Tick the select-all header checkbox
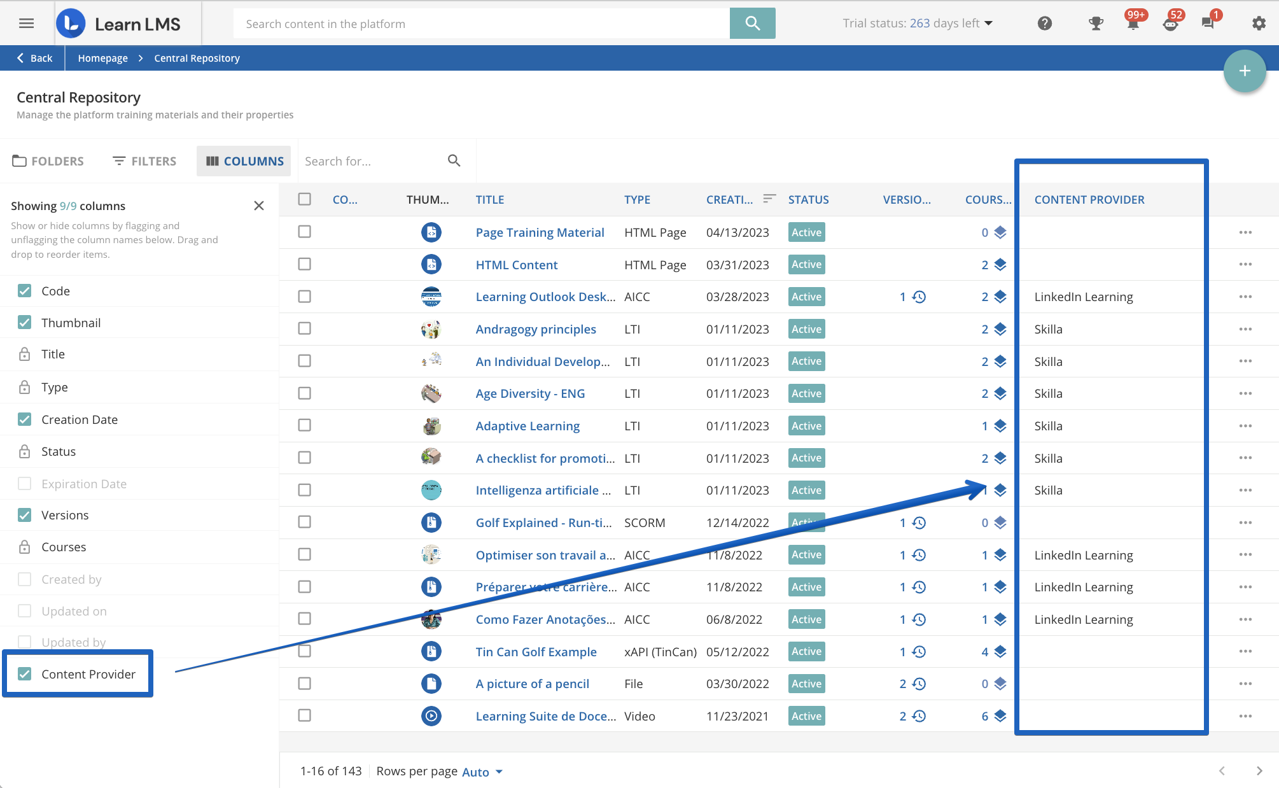Image resolution: width=1279 pixels, height=788 pixels. coord(305,199)
